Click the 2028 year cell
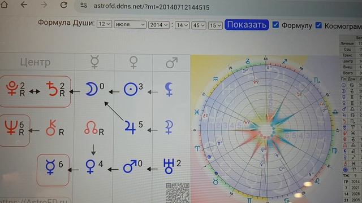The height and width of the screenshot is (203, 362). click(356, 194)
